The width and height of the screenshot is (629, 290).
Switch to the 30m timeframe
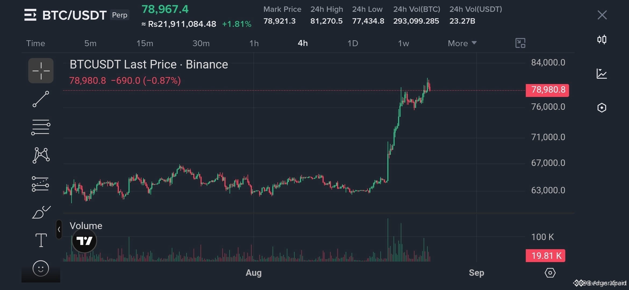(x=201, y=43)
